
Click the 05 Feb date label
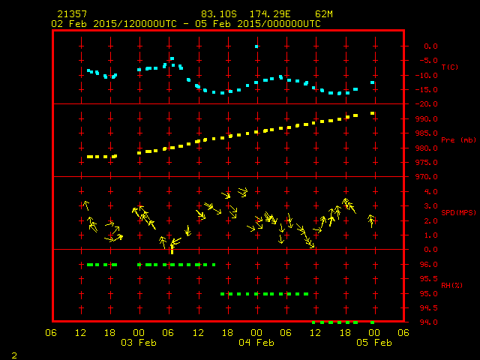coord(373,343)
